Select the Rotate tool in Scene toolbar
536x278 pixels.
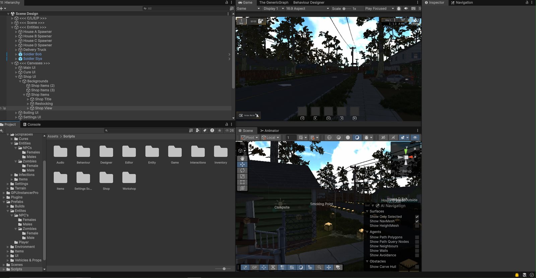[x=242, y=170]
